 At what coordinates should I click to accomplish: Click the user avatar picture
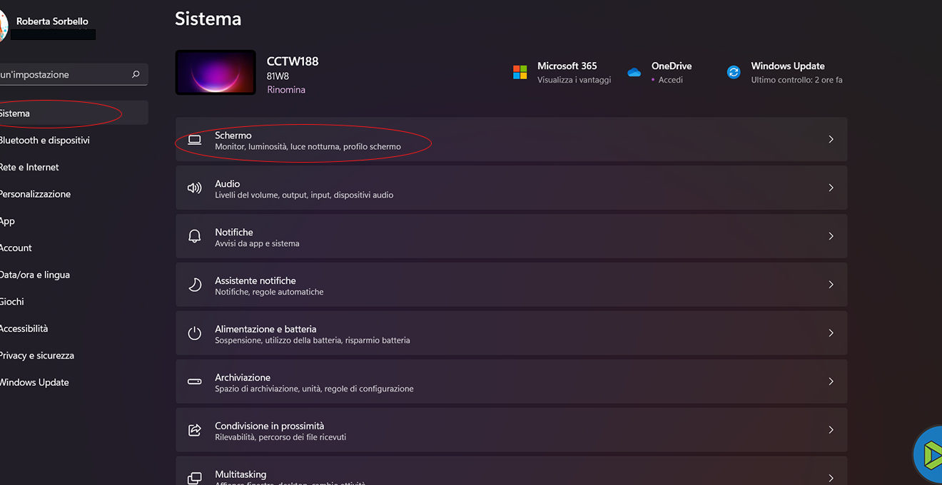point(4,26)
